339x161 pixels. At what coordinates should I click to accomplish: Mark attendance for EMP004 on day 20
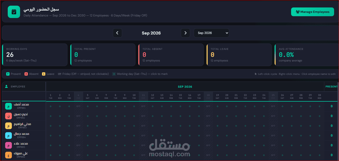(x=227, y=136)
